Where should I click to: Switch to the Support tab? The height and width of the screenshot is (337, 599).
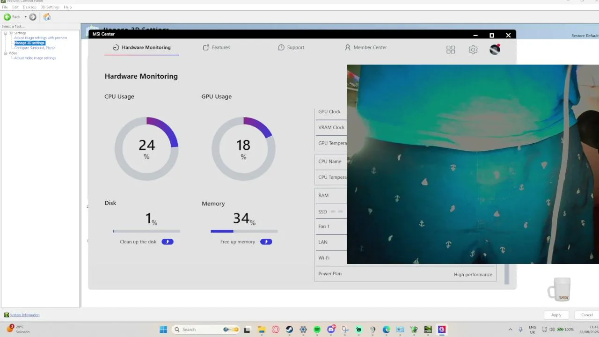(x=291, y=47)
